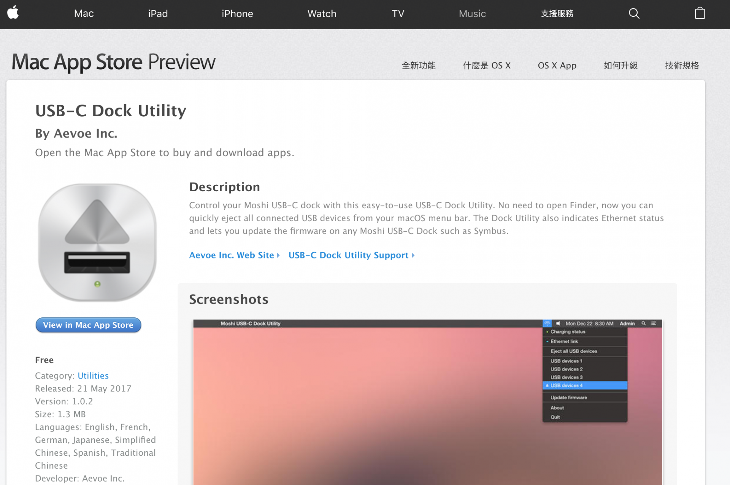Screen dimensions: 730x485
Task: Select iPhone in the top navigation
Action: point(237,14)
